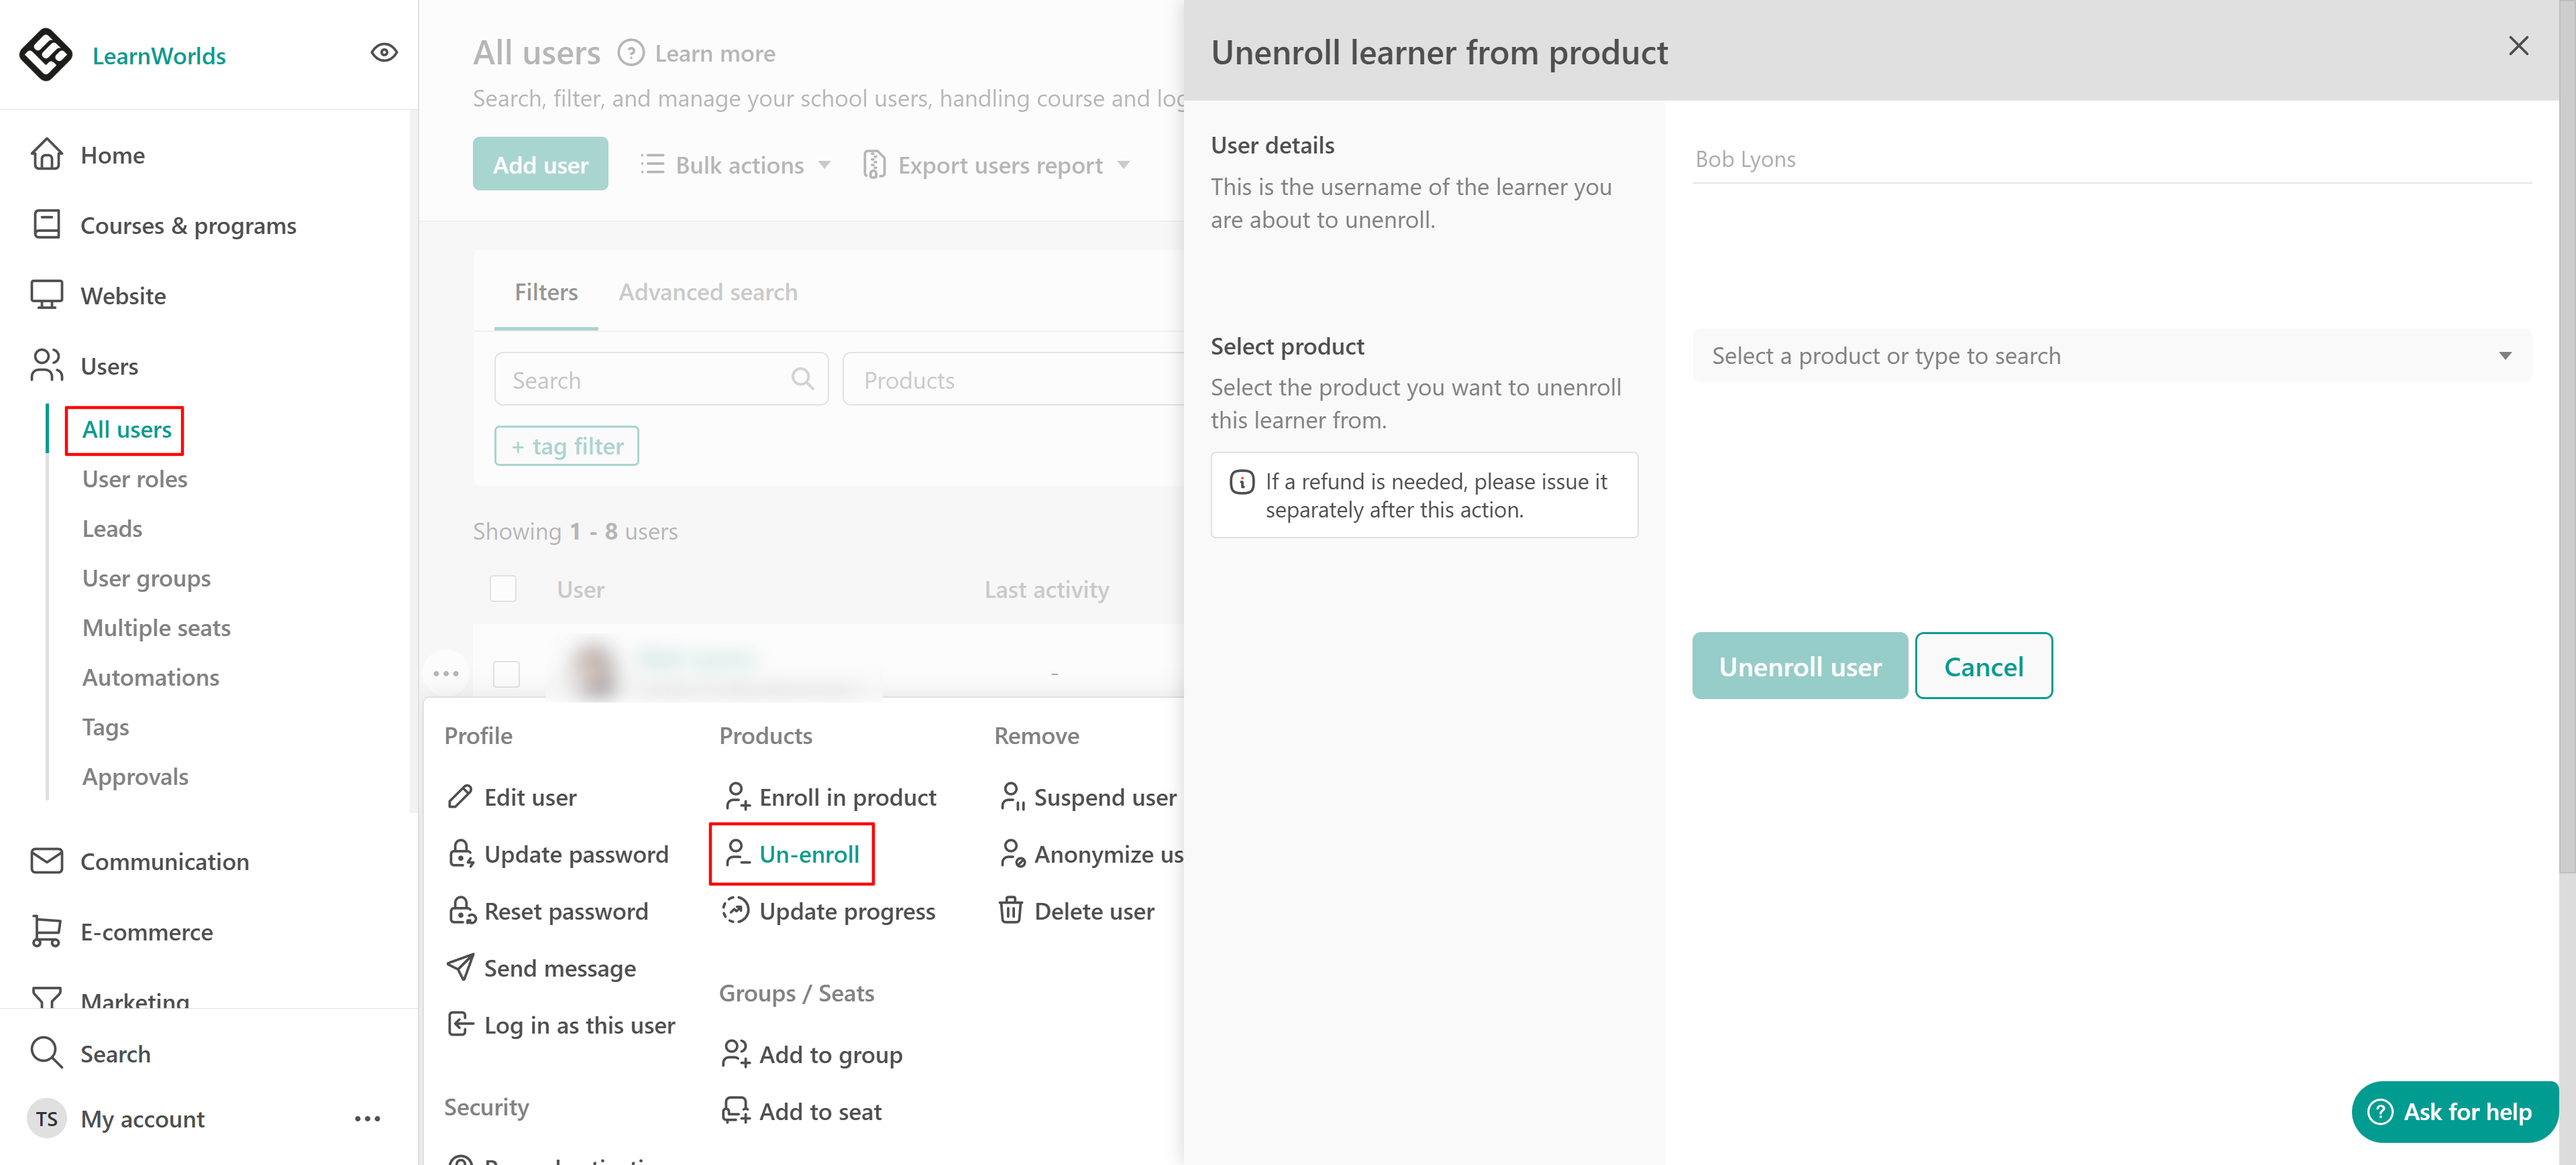Click the Communication envelope icon

click(x=46, y=861)
